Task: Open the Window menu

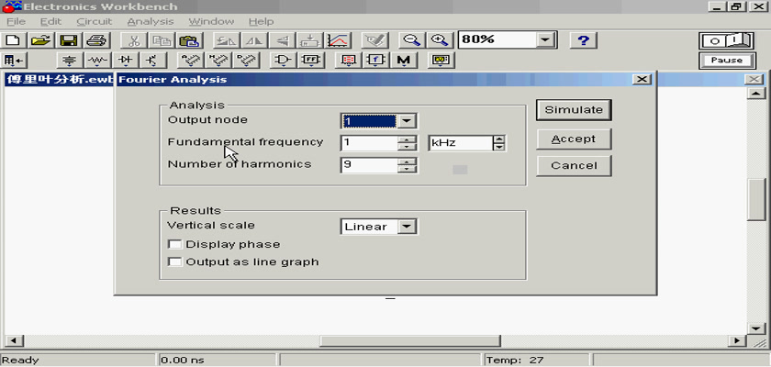Action: click(x=211, y=22)
